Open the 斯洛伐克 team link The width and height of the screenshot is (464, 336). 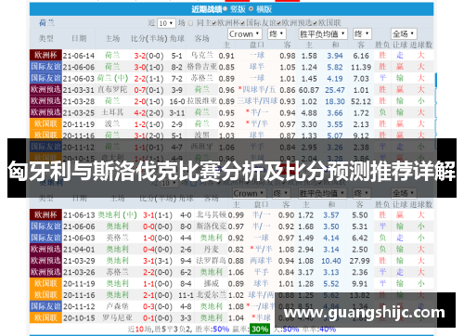212,226
